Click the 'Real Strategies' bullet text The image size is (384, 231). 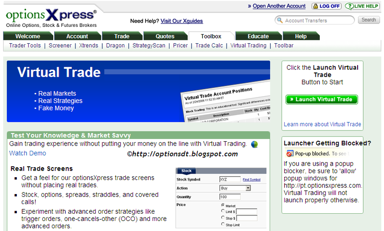(x=60, y=101)
